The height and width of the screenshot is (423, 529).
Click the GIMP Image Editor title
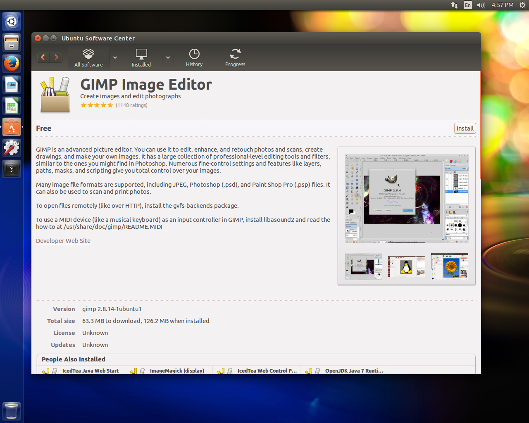click(x=146, y=84)
